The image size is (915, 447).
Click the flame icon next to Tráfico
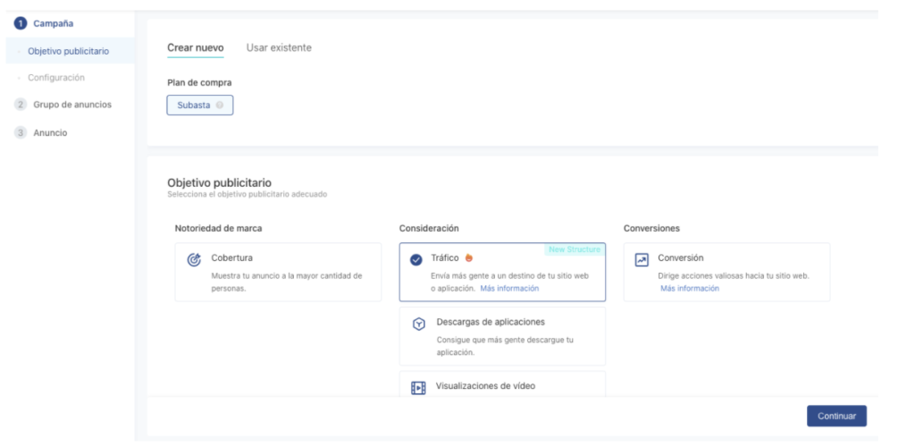468,258
